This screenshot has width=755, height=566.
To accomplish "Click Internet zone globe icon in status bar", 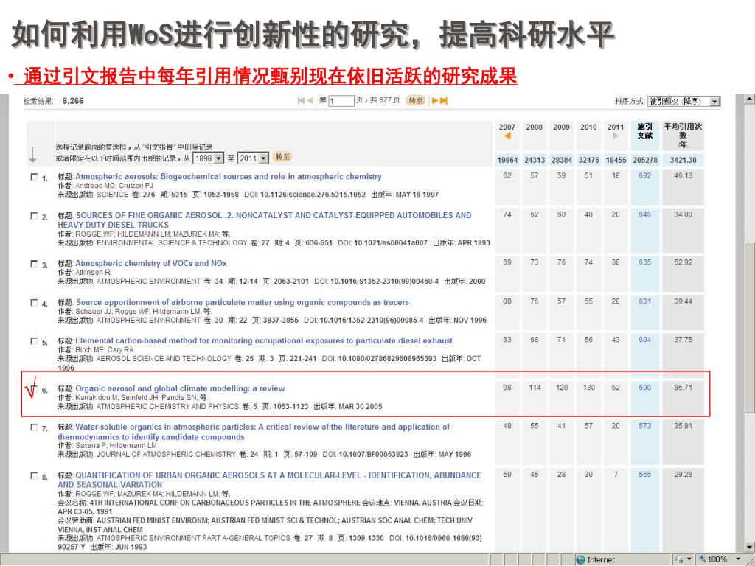I will 581,559.
